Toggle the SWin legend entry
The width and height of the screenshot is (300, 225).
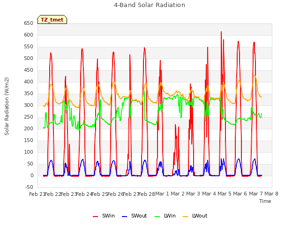104,216
